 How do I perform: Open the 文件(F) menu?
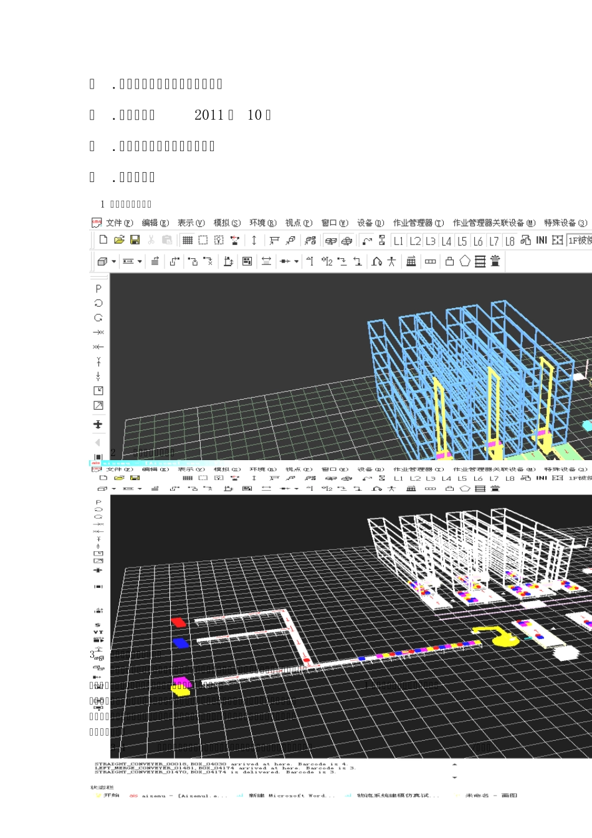click(x=118, y=223)
